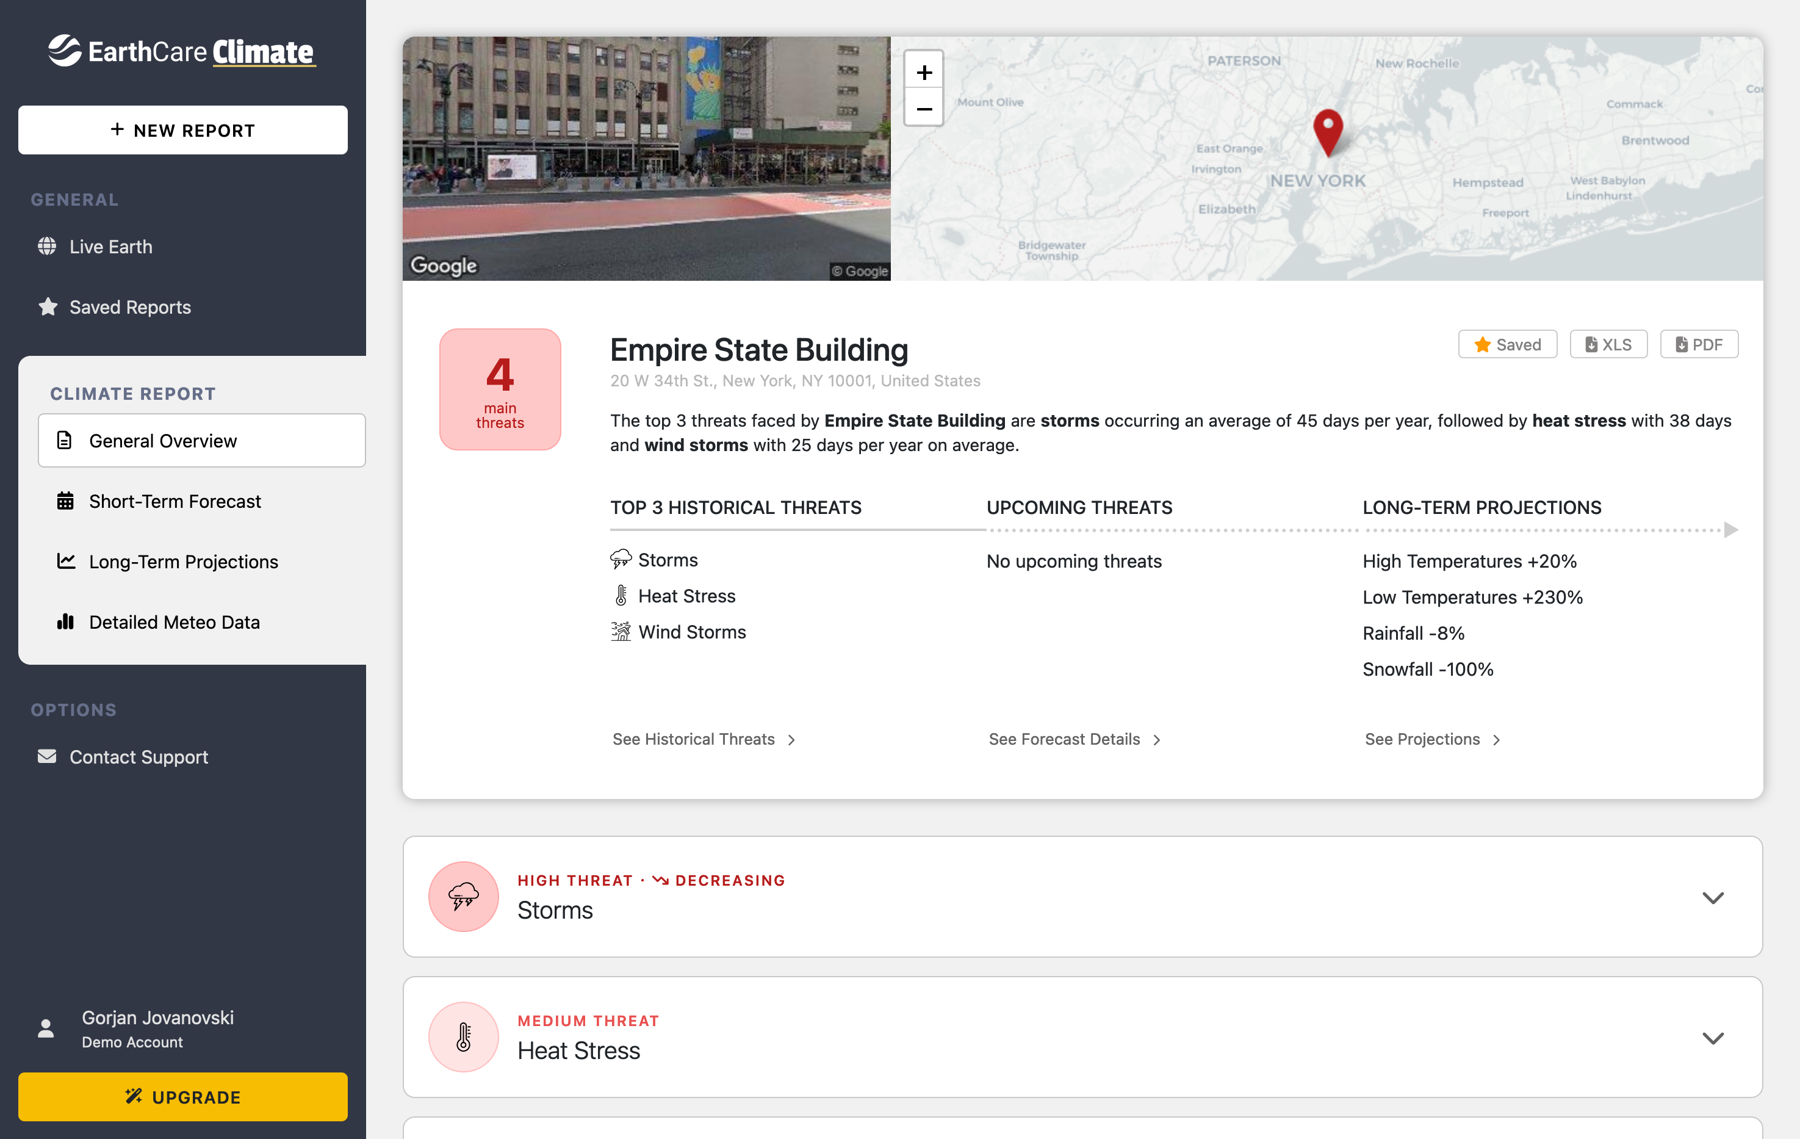The height and width of the screenshot is (1139, 1800).
Task: Click the globe icon next to Live Earth
Action: pyautogui.click(x=47, y=246)
